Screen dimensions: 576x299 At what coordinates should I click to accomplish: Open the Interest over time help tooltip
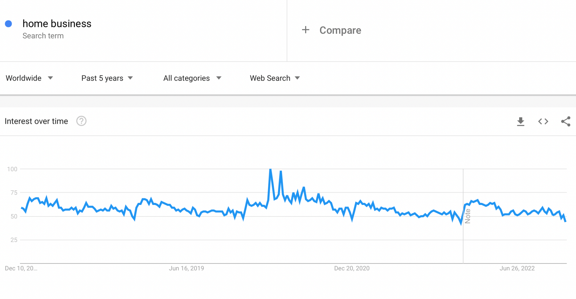click(81, 121)
